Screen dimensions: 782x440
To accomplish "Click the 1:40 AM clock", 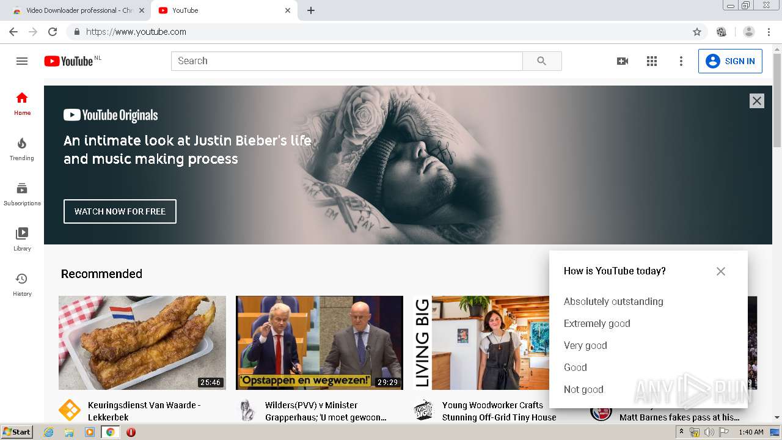I will click(x=751, y=432).
